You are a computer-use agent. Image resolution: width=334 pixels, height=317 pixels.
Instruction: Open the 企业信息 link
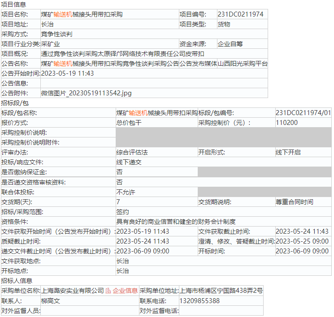pyautogui.click(x=125, y=291)
